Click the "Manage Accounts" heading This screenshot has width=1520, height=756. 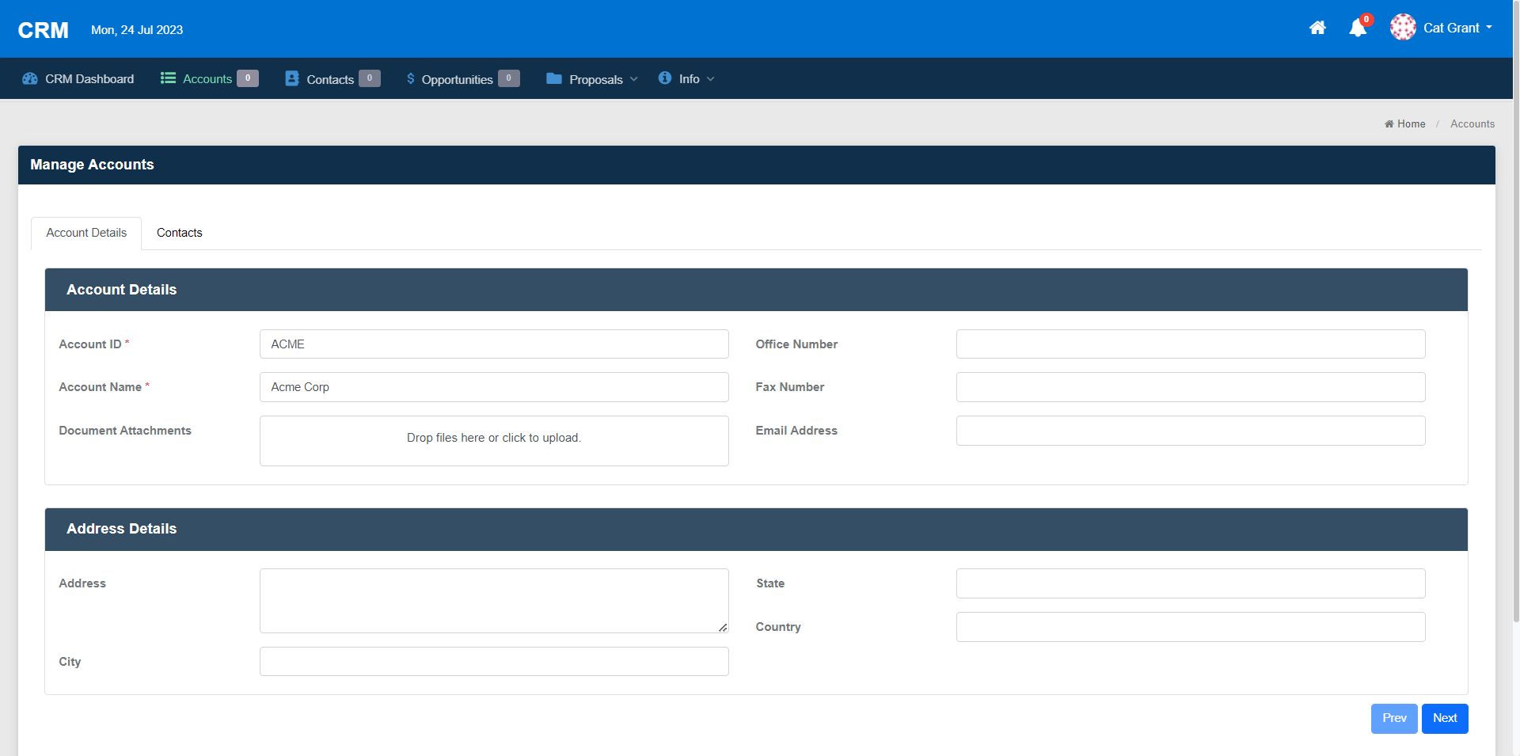point(92,165)
